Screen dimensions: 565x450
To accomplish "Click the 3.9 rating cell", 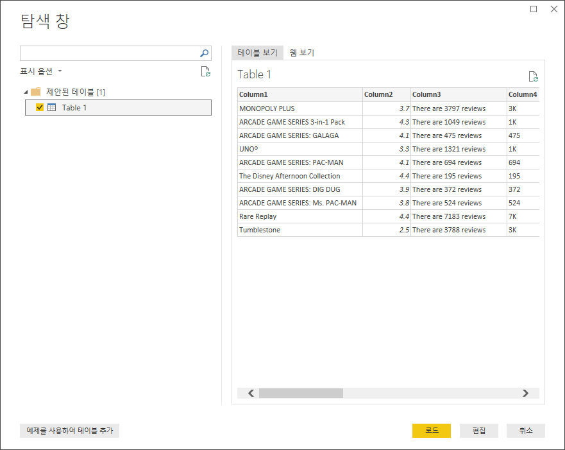I will [387, 189].
